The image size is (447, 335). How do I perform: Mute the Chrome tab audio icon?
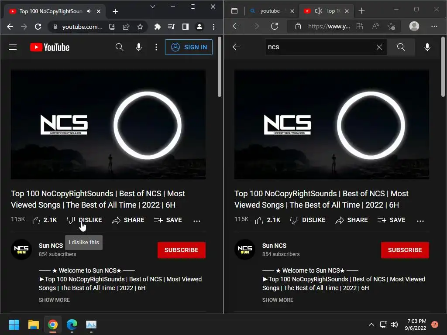(x=89, y=11)
